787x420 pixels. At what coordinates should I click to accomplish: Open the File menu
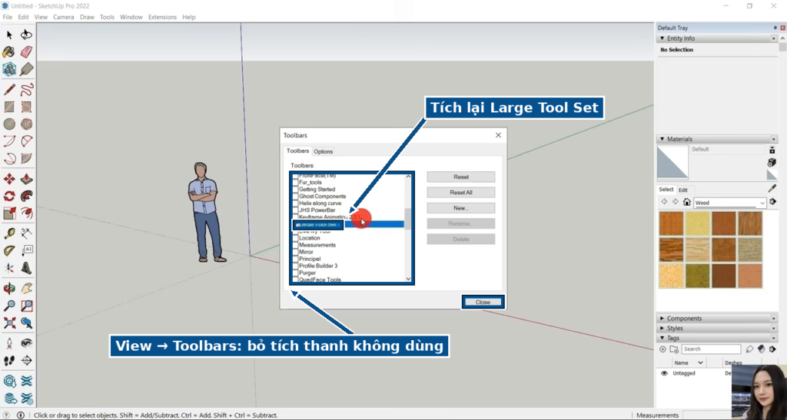tap(8, 17)
